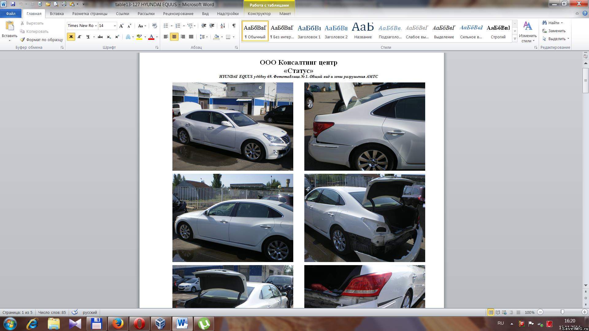589x331 pixels.
Task: Toggle underline (Ч) formatting
Action: click(88, 37)
